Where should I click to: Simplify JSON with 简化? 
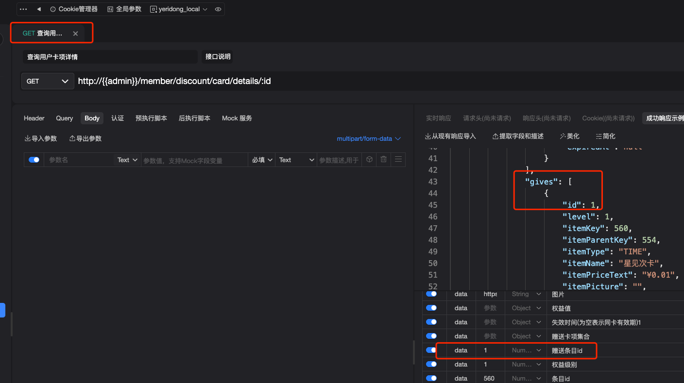coord(606,136)
